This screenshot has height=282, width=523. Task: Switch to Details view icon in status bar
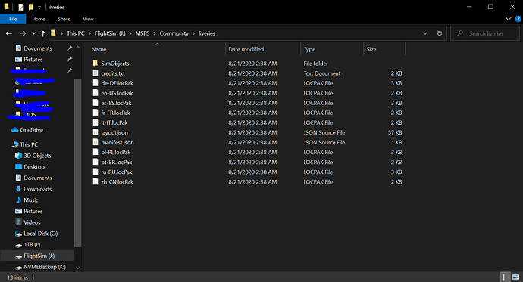click(505, 277)
